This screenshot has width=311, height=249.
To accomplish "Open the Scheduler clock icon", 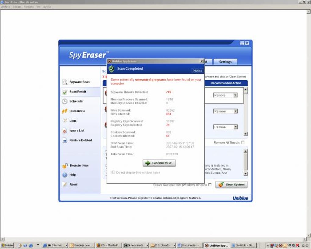I will coord(65,101).
